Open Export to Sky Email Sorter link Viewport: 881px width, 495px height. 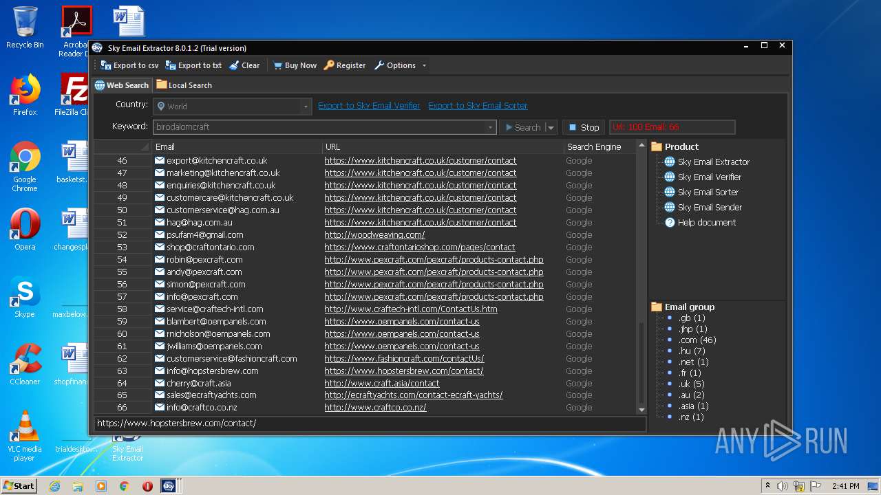tap(478, 106)
